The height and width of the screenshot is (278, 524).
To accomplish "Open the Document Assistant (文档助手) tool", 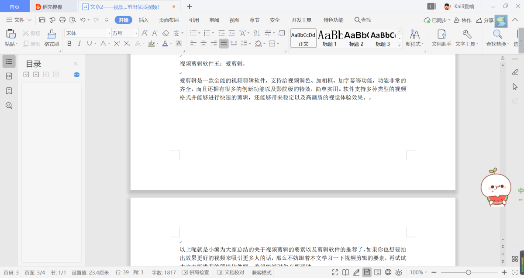I will tap(441, 38).
